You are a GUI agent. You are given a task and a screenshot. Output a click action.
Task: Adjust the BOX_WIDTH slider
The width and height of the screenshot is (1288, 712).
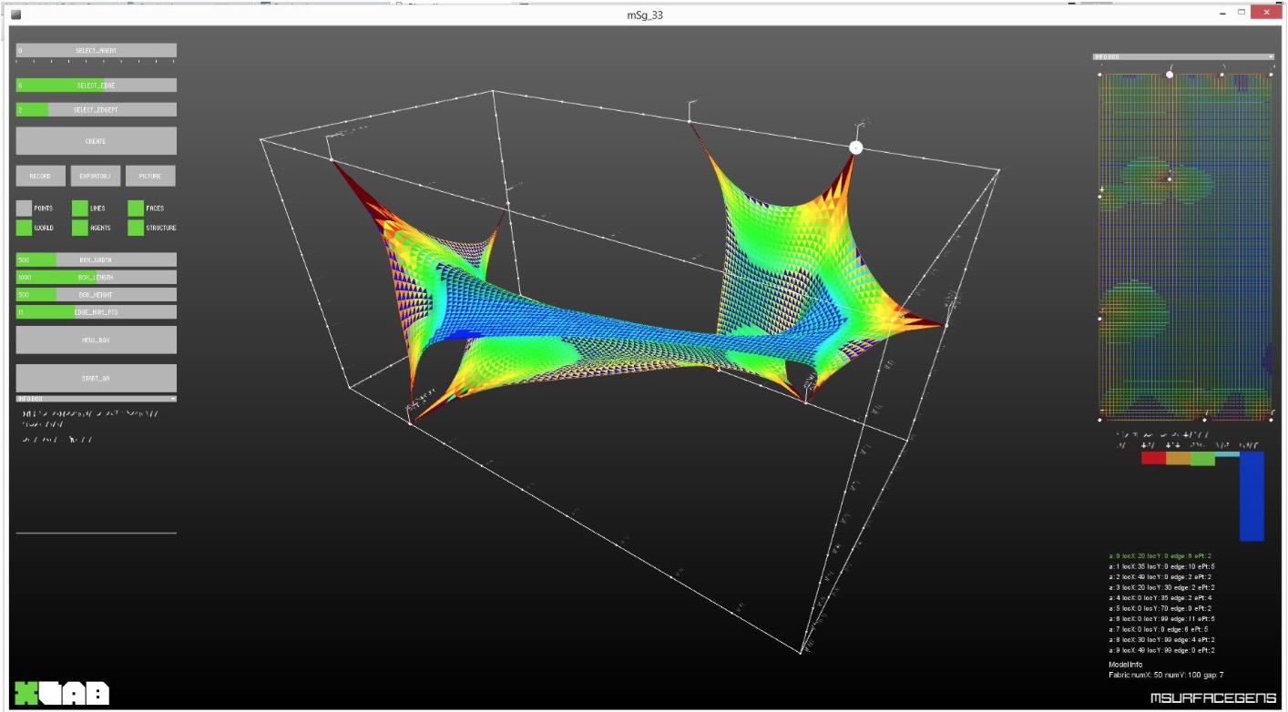coord(96,259)
